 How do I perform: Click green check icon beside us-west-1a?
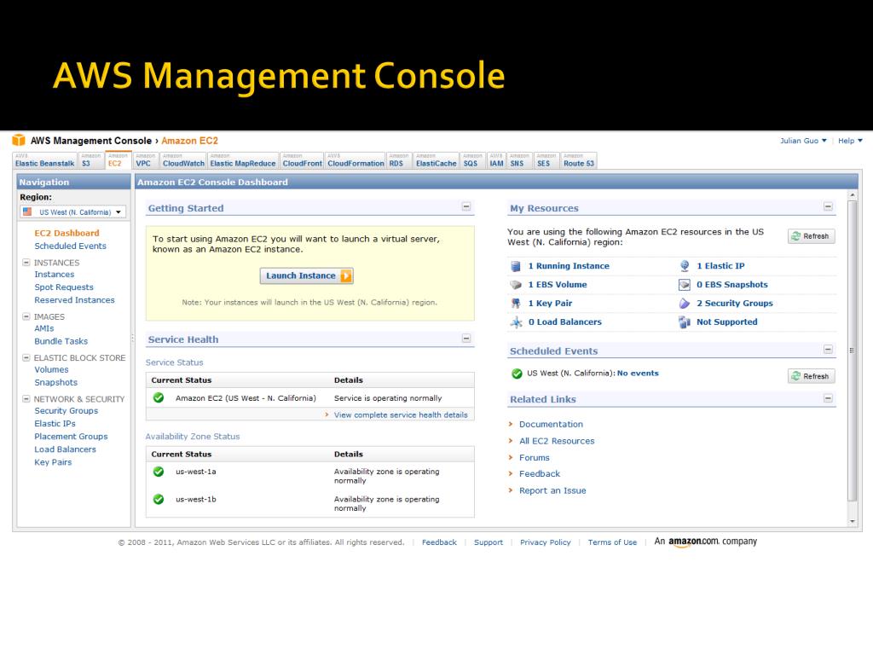click(159, 472)
